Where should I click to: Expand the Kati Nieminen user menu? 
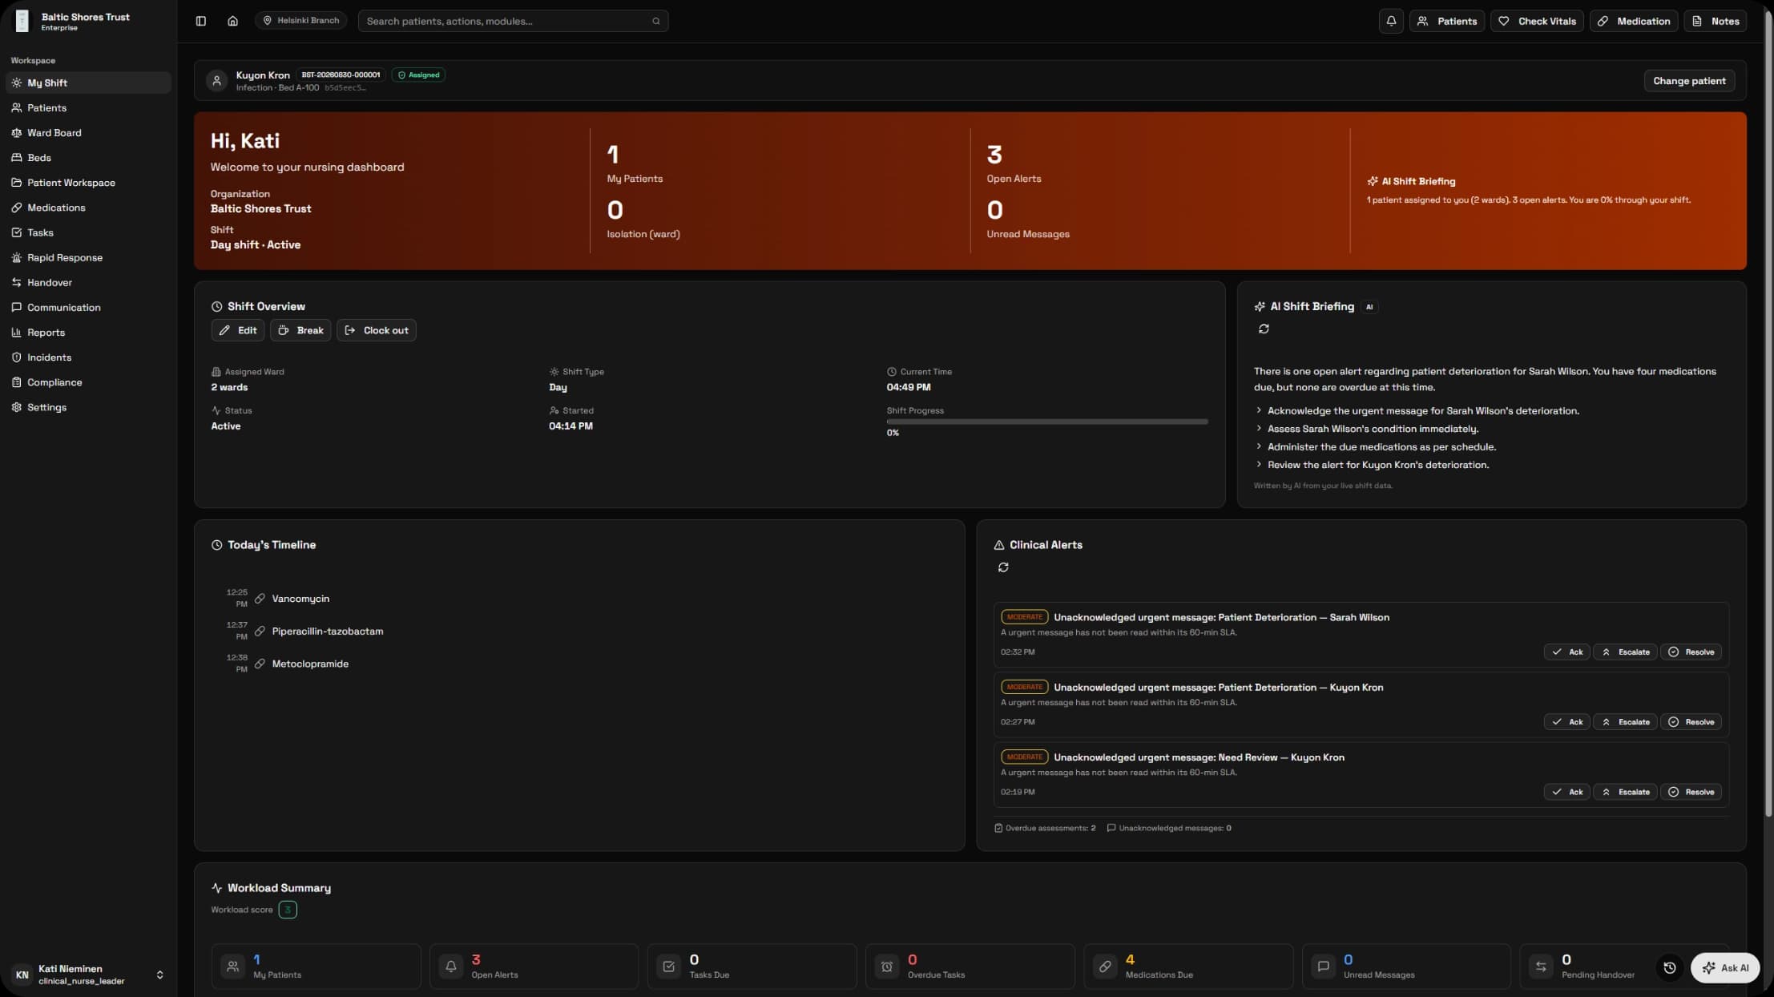pyautogui.click(x=88, y=975)
